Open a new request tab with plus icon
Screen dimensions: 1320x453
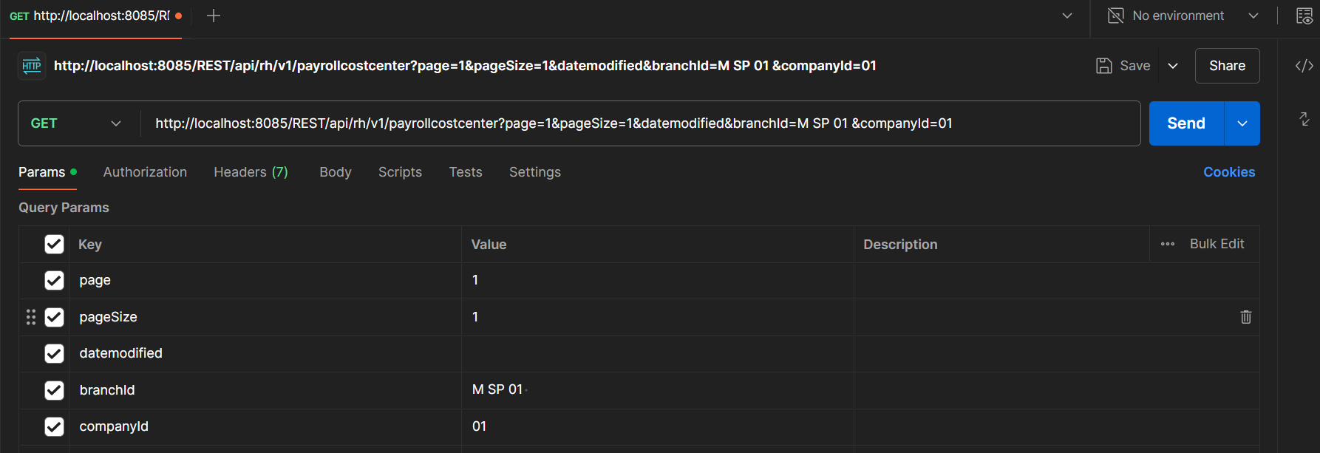[x=214, y=16]
